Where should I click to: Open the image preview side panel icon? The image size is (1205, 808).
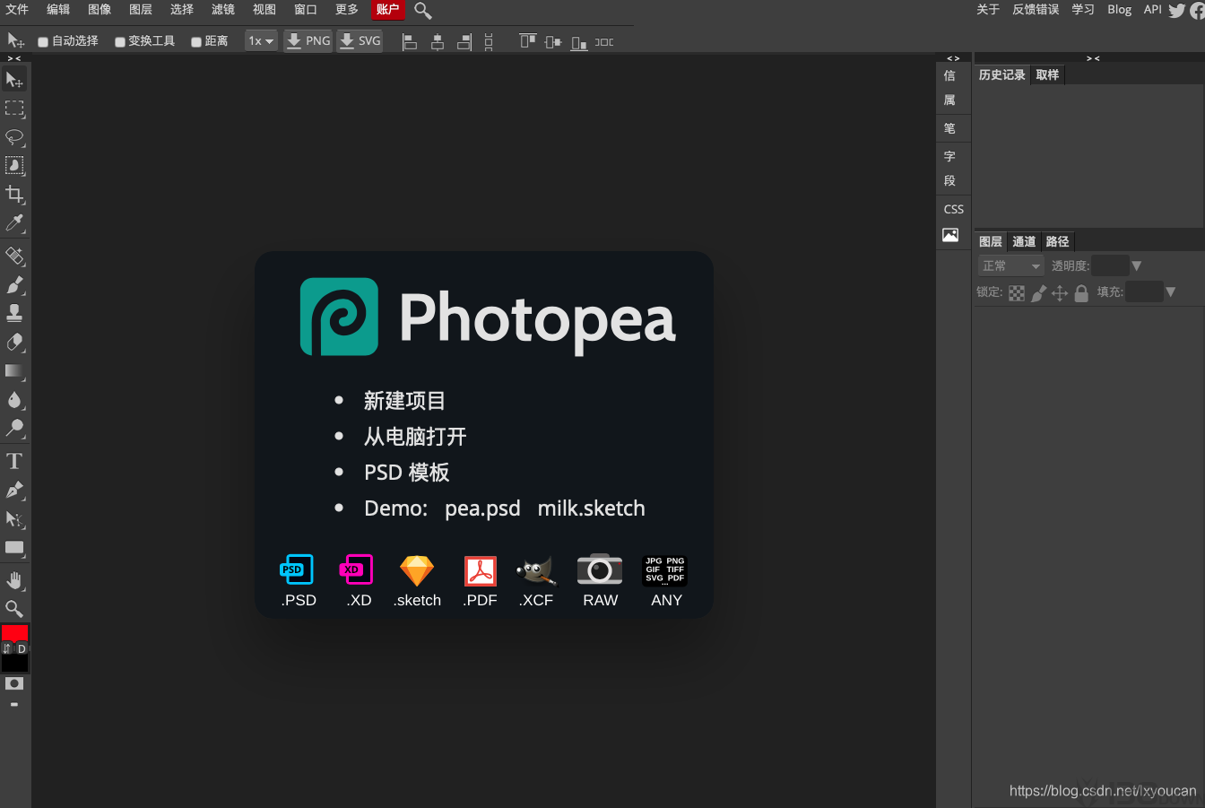950,235
